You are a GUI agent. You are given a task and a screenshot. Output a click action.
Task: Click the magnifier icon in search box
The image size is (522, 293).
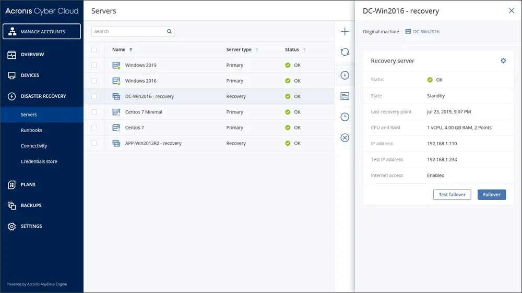pos(169,32)
